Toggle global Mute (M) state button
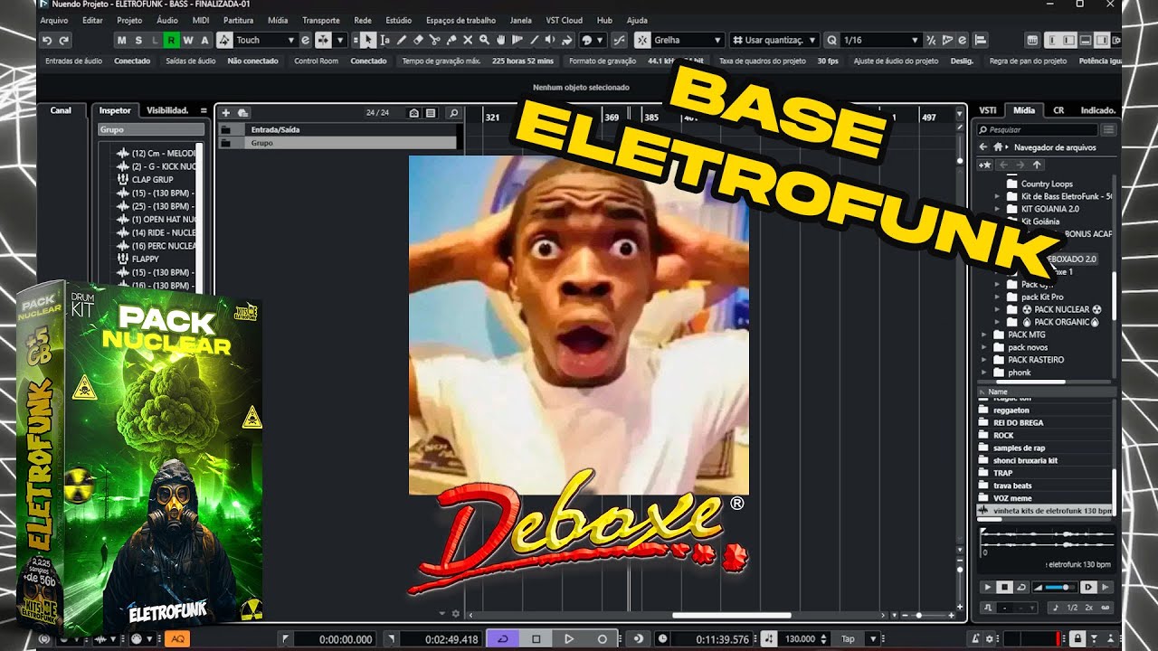Viewport: 1158px width, 651px height. [x=123, y=40]
